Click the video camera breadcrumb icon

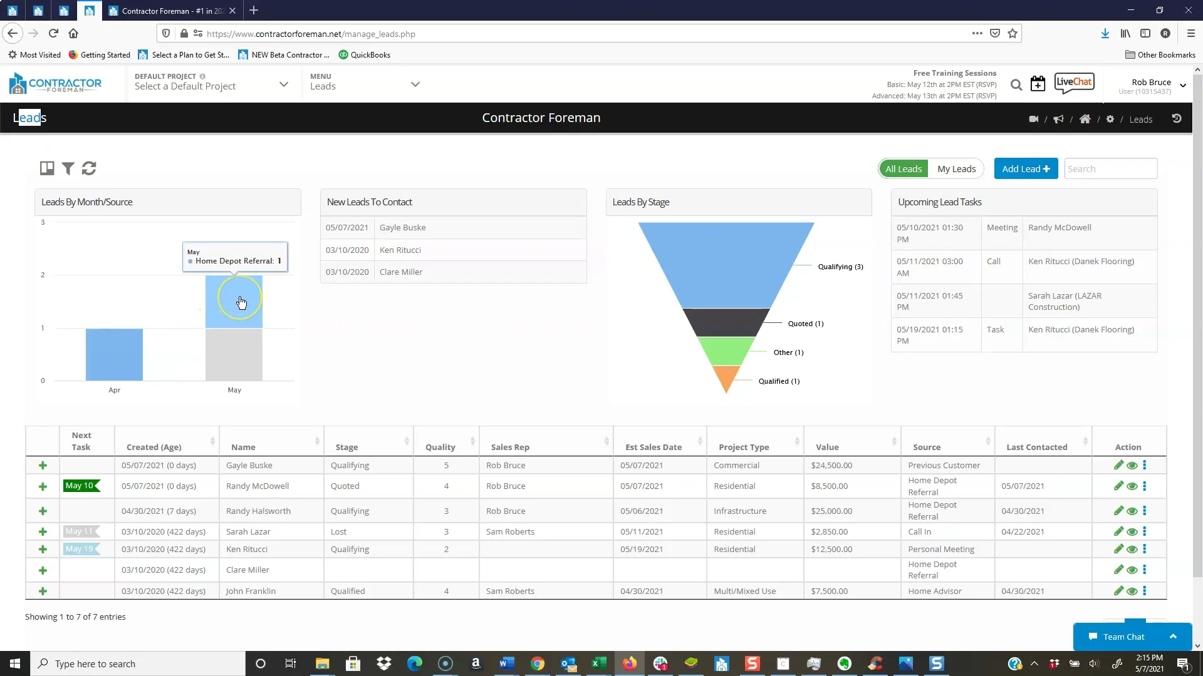pyautogui.click(x=1034, y=119)
